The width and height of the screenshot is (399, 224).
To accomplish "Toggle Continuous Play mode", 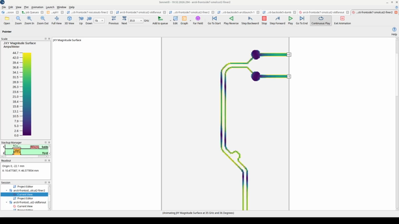I will [x=320, y=21].
